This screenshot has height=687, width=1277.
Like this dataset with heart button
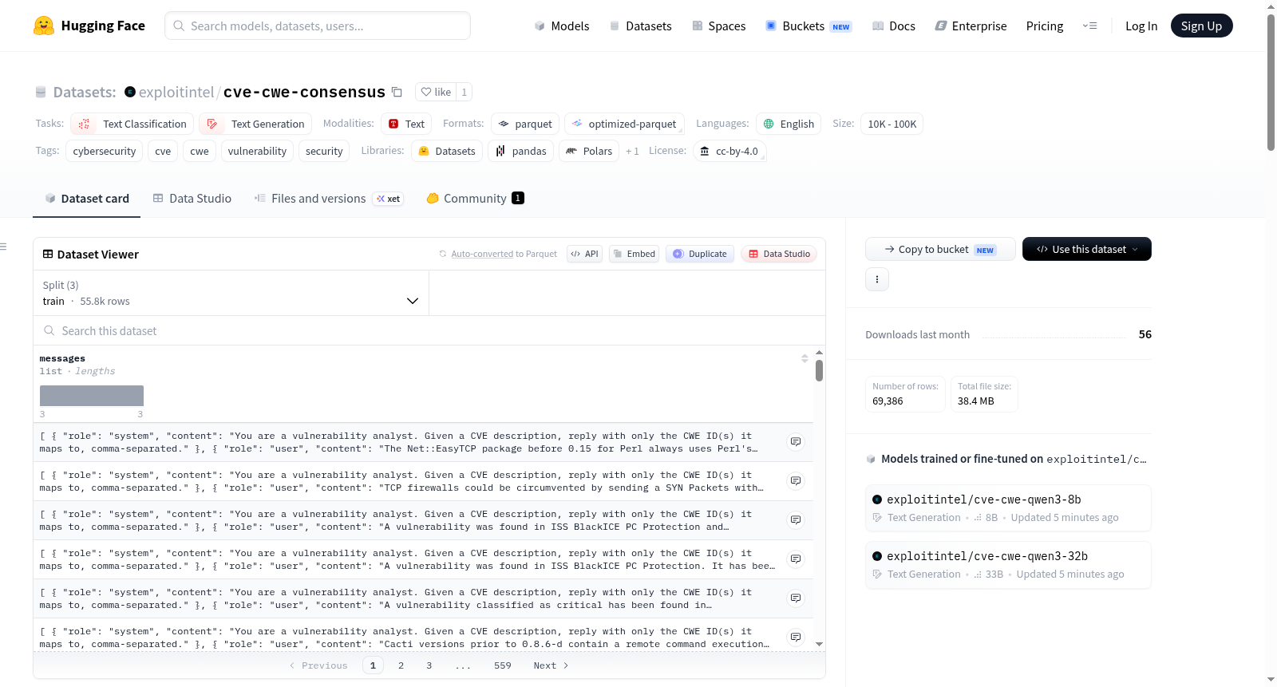click(x=436, y=92)
